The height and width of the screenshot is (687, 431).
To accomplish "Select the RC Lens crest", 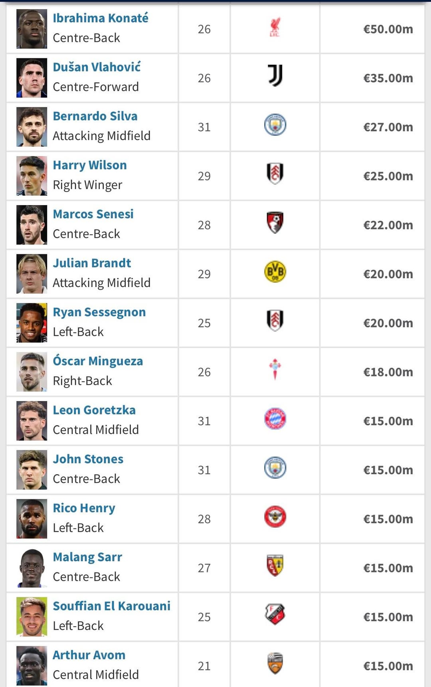I will click(275, 566).
